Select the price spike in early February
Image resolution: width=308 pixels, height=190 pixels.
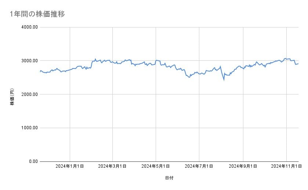95,59
